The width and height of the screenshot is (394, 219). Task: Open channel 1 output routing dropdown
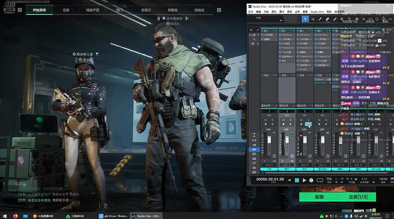click(269, 106)
